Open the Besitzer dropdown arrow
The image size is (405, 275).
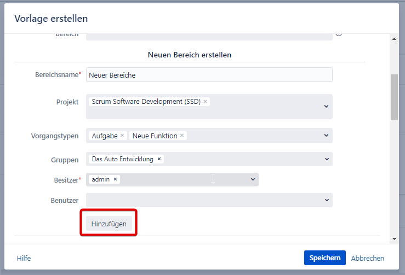tap(253, 179)
